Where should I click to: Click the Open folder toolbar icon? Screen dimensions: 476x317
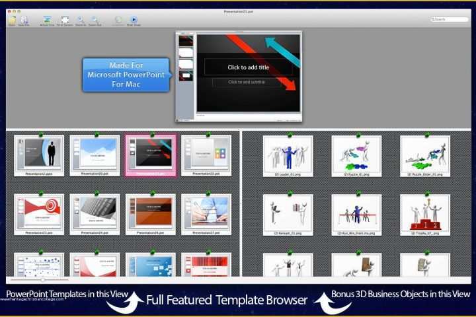pos(12,20)
